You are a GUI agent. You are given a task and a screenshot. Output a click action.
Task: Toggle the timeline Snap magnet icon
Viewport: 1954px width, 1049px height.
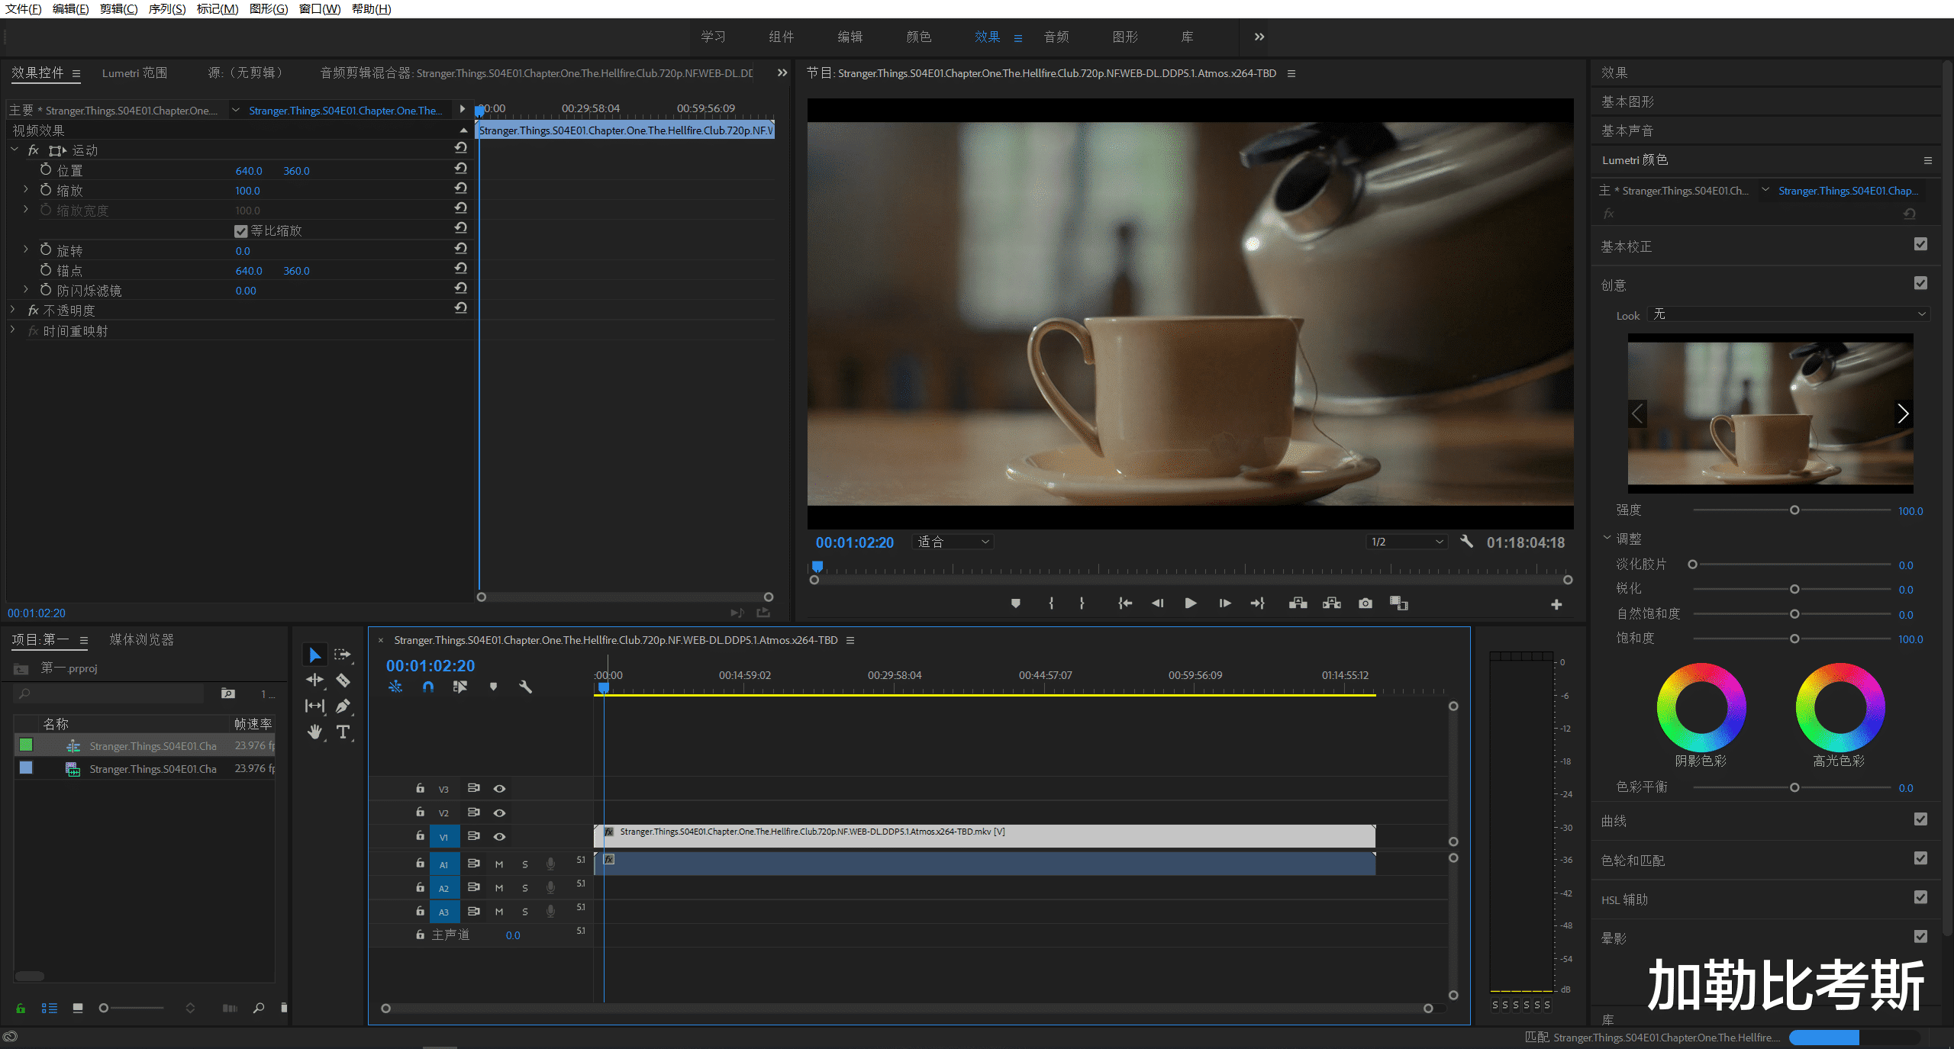[428, 687]
